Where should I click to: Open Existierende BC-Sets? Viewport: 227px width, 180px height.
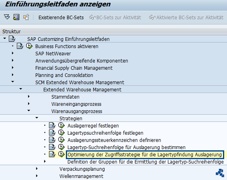(x=61, y=18)
